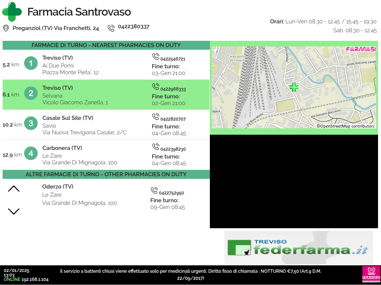
Task: Click the OpenStreetMap contributors attribution
Action: point(345,126)
